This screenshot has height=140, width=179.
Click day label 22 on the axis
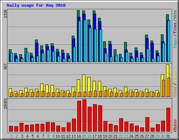tap(121, 136)
